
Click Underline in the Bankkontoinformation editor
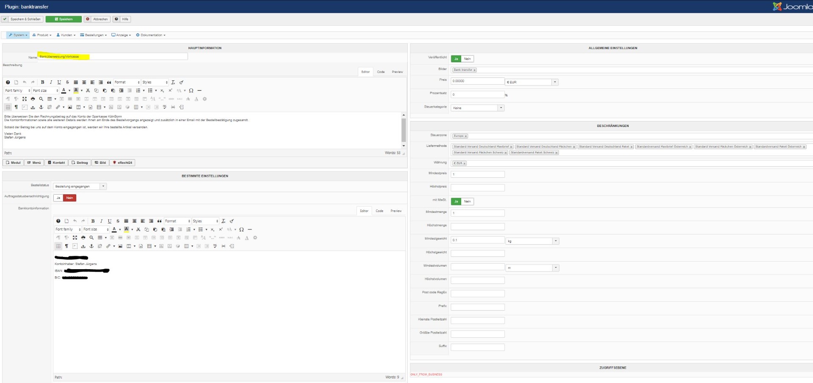click(110, 221)
